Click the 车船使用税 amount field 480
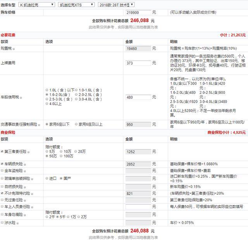248x240 pixels. pyautogui.click(x=138, y=97)
